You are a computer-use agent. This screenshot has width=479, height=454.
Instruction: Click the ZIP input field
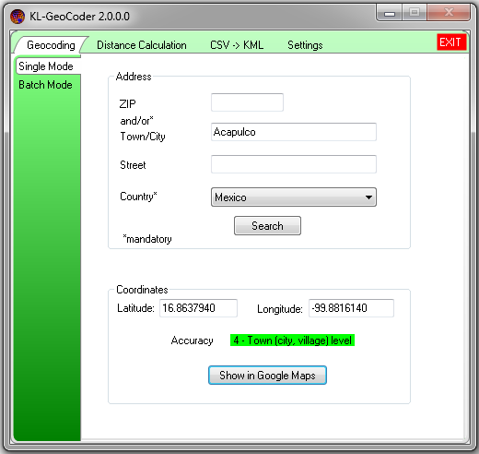click(247, 102)
